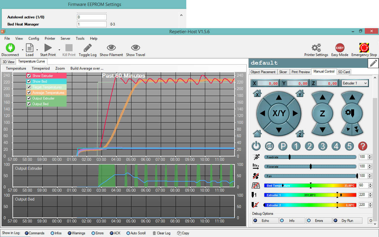Viewport: 379px width, 237px height.
Task: Uncheck the Show Extruder checkbox
Action: point(29,76)
